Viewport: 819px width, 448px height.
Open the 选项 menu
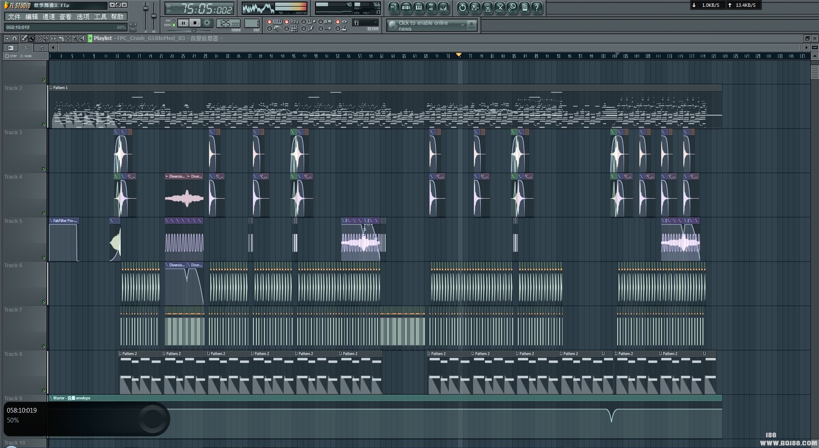(x=83, y=17)
